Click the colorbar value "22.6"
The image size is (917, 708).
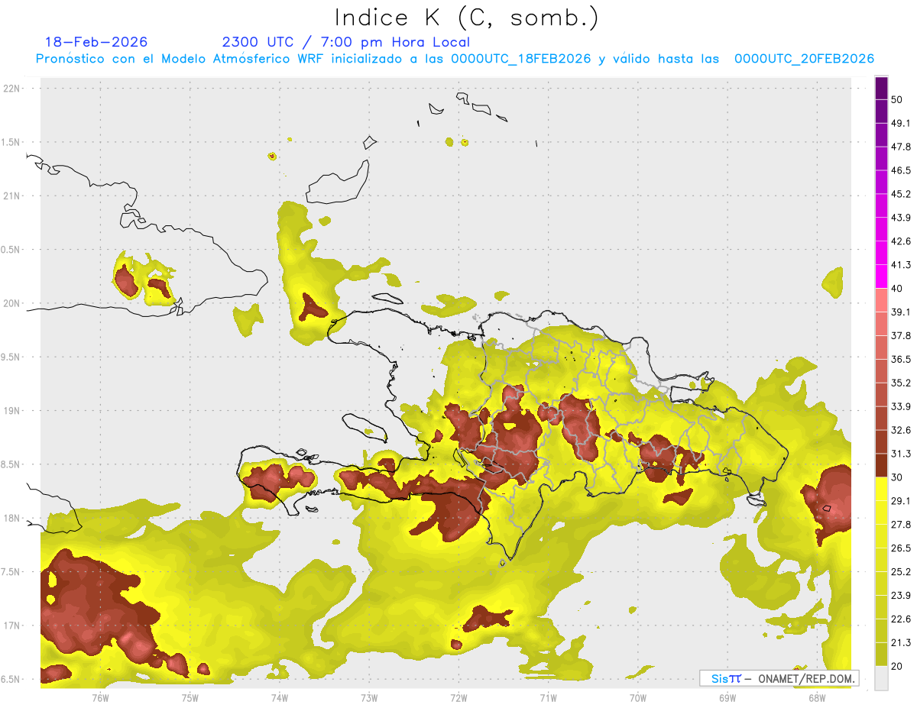900,619
